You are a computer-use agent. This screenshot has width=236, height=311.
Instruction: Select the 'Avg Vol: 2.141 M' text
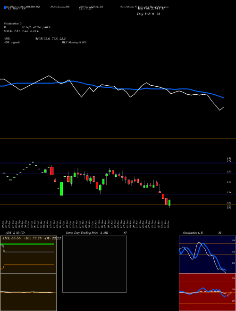151,8
